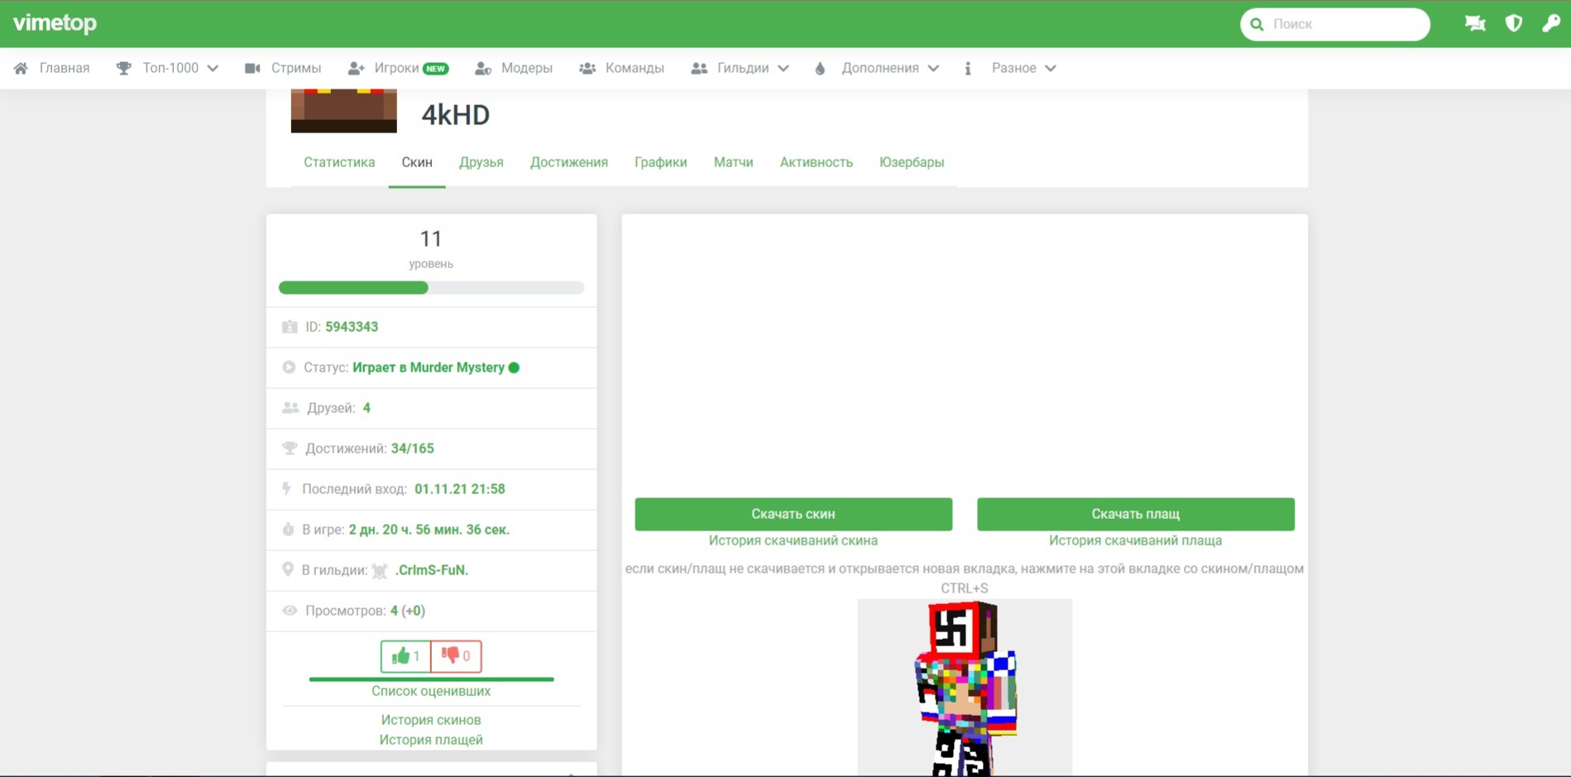Click the guild skull icon near .CrImS-FuN.
This screenshot has width=1571, height=777.
380,571
